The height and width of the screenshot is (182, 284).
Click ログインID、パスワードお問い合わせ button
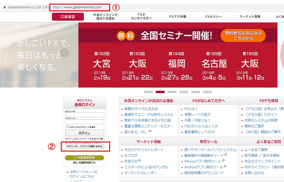[85, 146]
